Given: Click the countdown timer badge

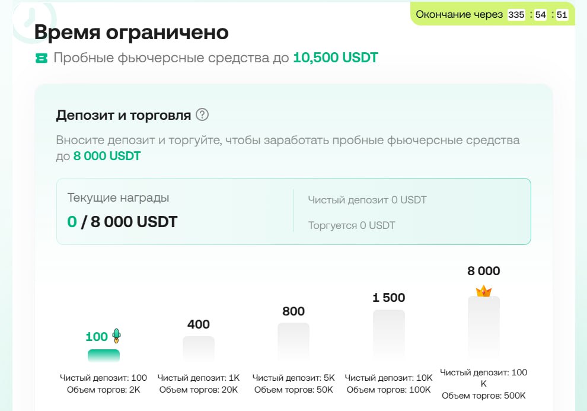Looking at the screenshot, I should (493, 14).
